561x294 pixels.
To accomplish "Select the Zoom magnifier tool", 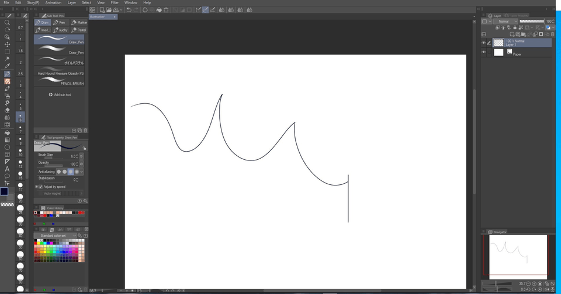I will (x=7, y=22).
